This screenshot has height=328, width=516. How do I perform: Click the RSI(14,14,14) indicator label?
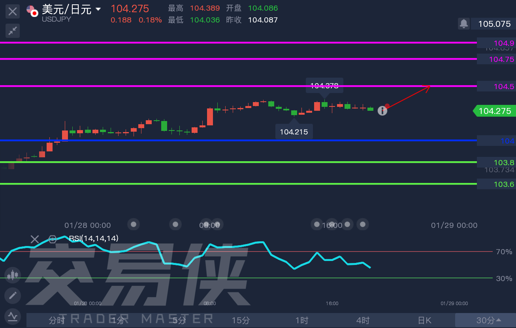tap(94, 238)
